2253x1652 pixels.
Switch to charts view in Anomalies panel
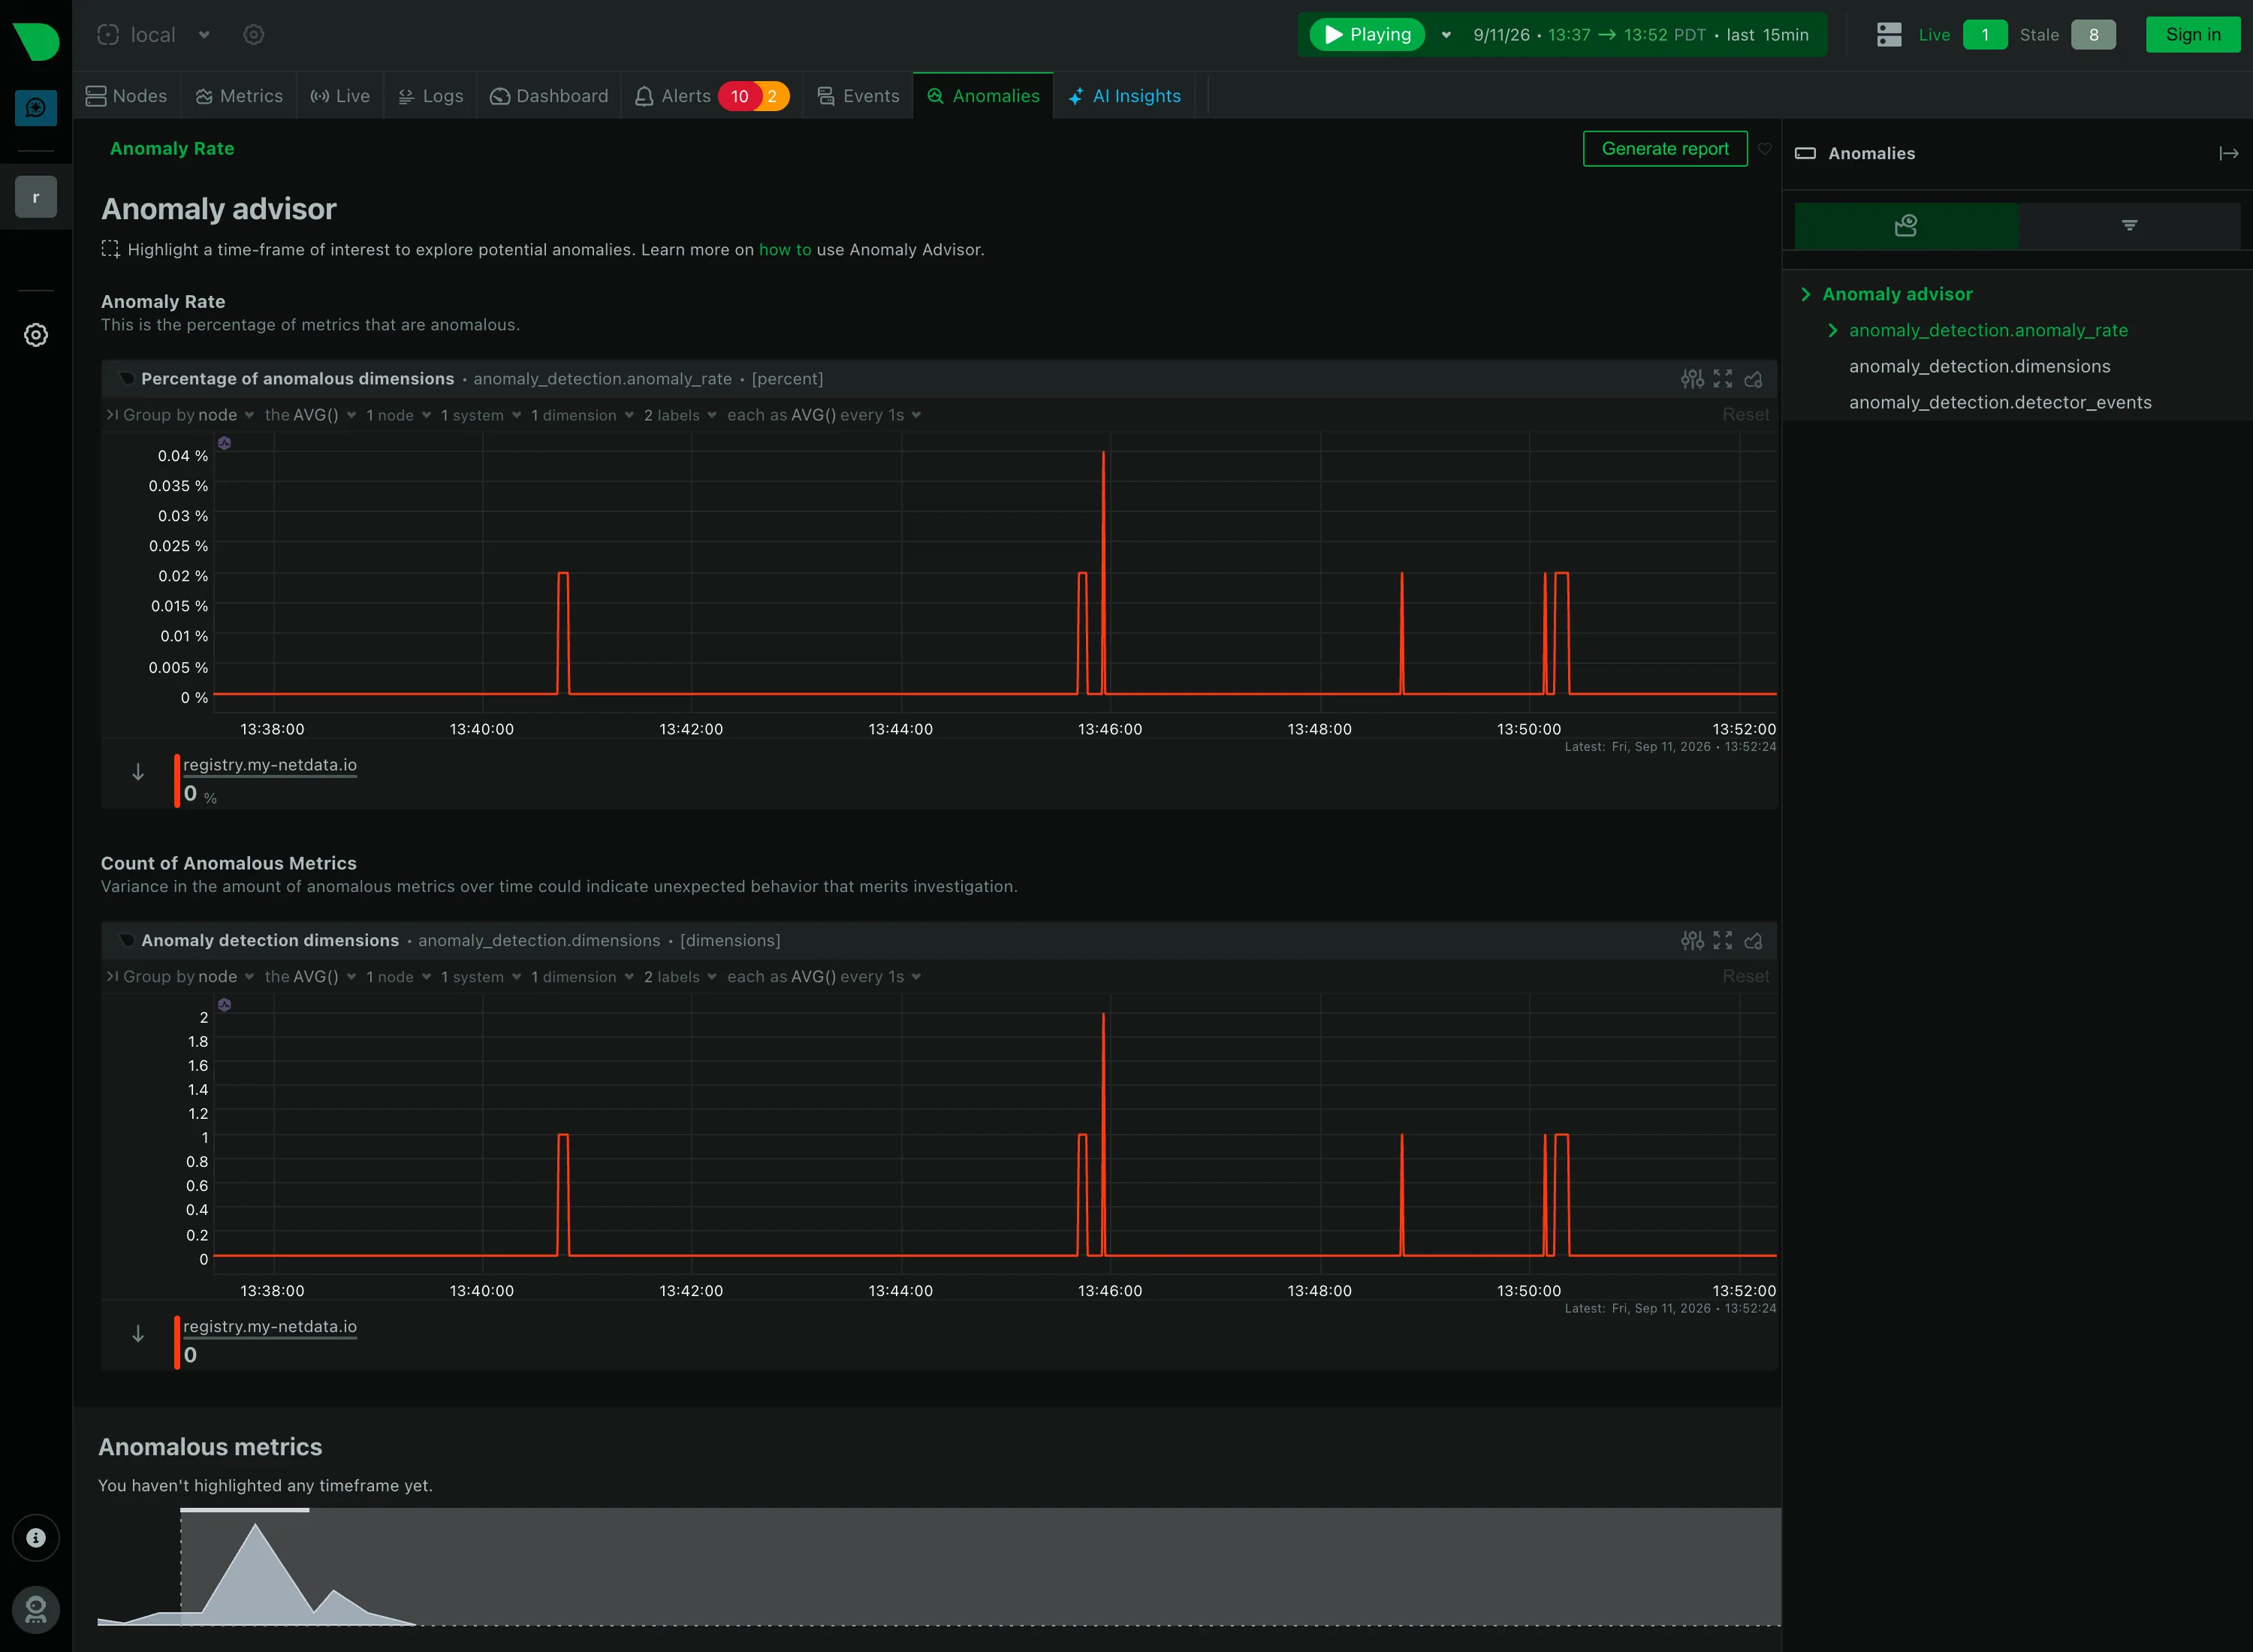pyautogui.click(x=1906, y=226)
